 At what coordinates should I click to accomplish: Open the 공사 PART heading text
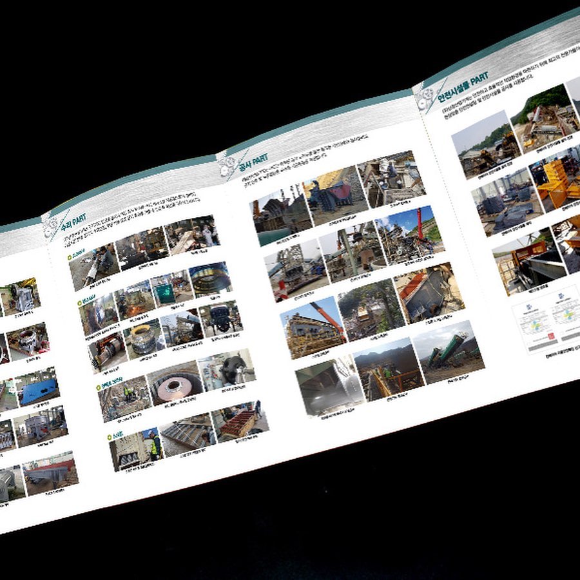(253, 162)
